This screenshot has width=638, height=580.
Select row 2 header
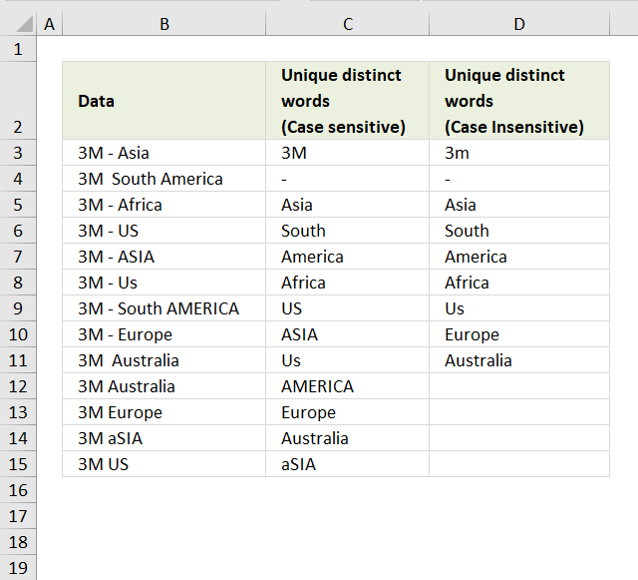tap(18, 101)
